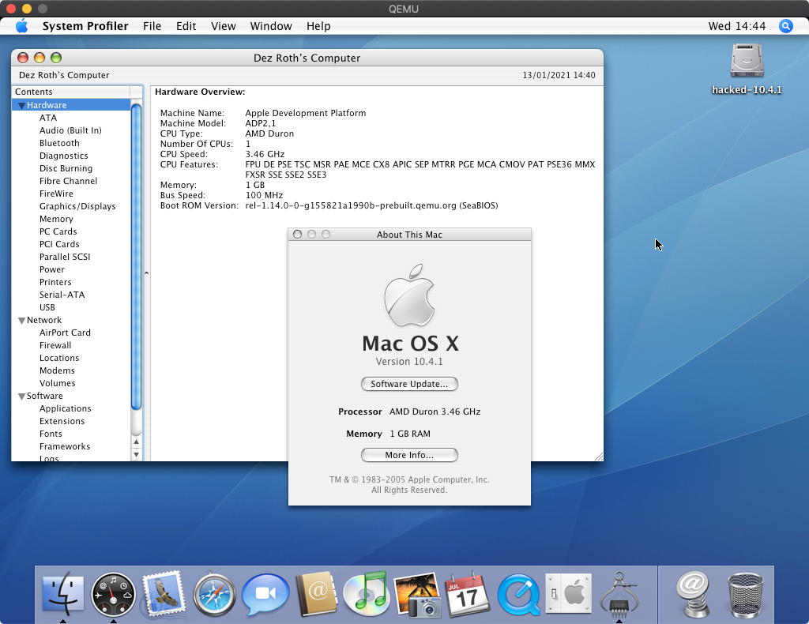
Task: Click the Contents list scrollbar thumb
Action: pos(136,257)
